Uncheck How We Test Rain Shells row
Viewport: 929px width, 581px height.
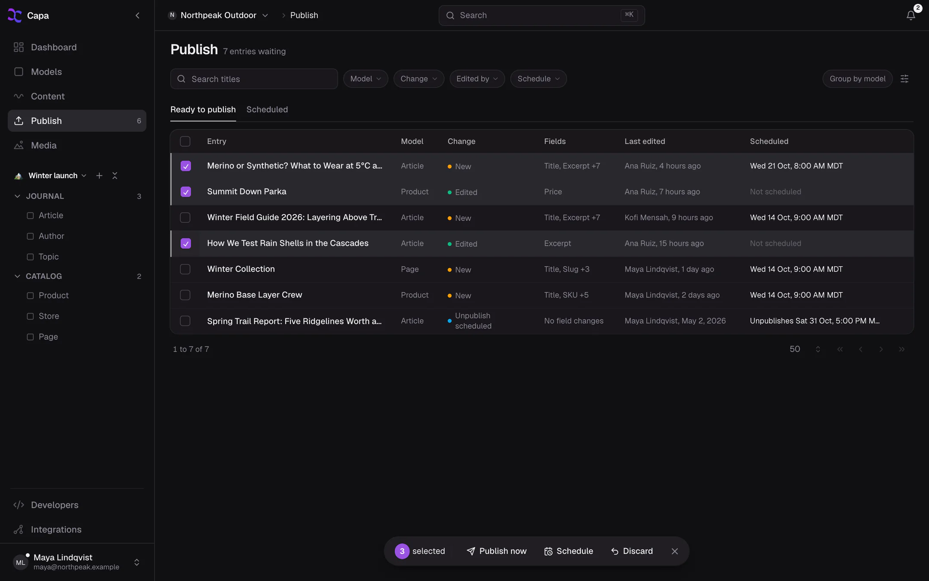(x=185, y=244)
